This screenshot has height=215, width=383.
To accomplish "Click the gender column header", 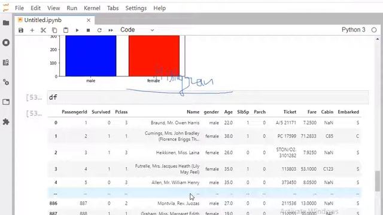I will [x=211, y=112].
